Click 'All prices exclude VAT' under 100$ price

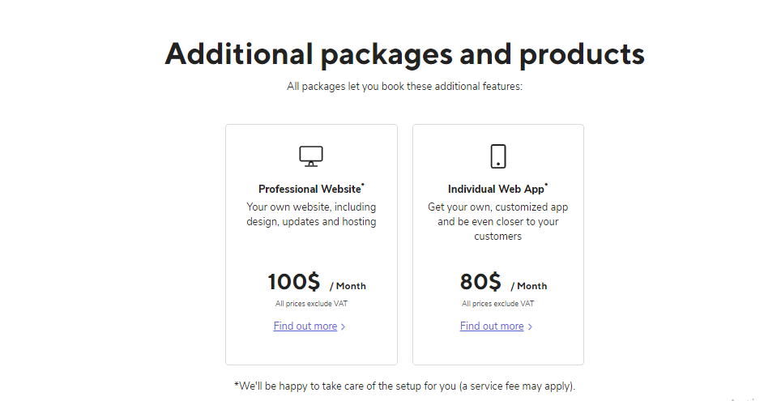pos(311,304)
